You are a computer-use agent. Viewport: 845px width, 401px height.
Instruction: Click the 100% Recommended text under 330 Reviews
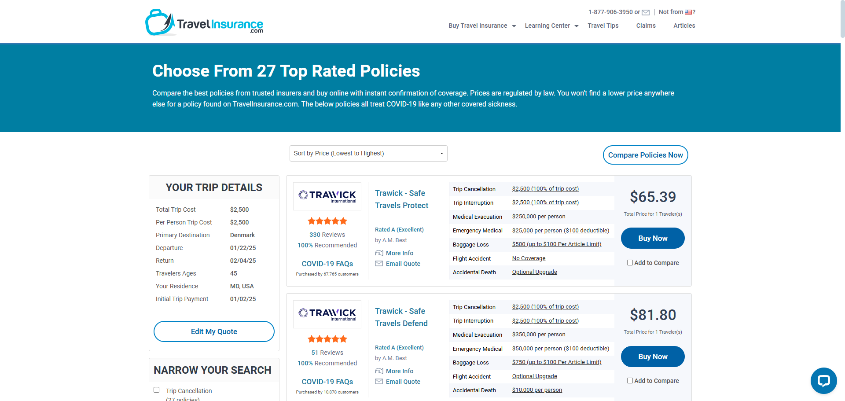327,245
